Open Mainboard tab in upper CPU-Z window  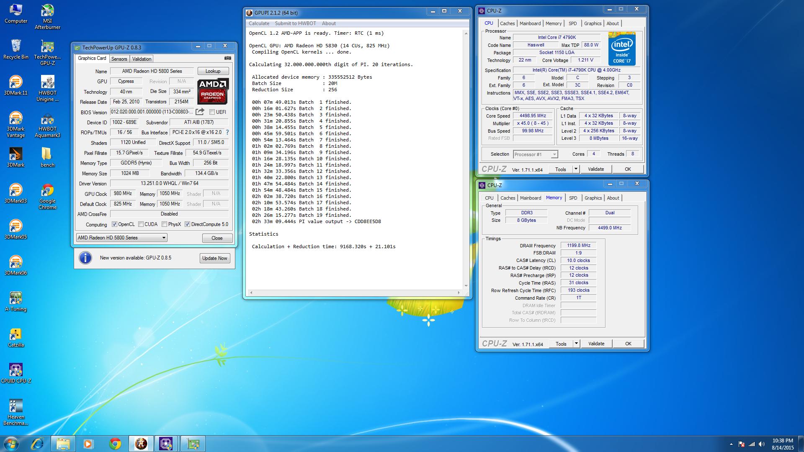(530, 23)
